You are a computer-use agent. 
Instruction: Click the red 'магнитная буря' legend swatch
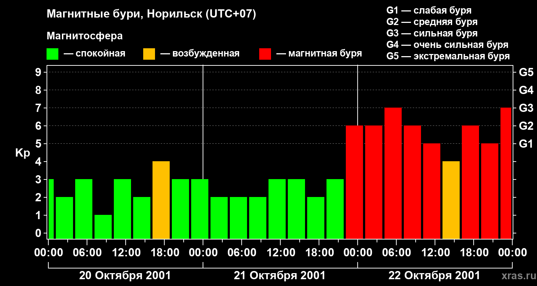[x=265, y=54]
